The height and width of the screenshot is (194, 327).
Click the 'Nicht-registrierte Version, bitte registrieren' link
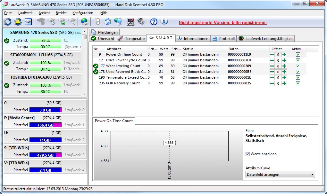tap(223, 22)
